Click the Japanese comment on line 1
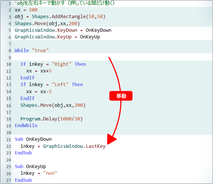This screenshot has height=184, width=213. [x=65, y=3]
